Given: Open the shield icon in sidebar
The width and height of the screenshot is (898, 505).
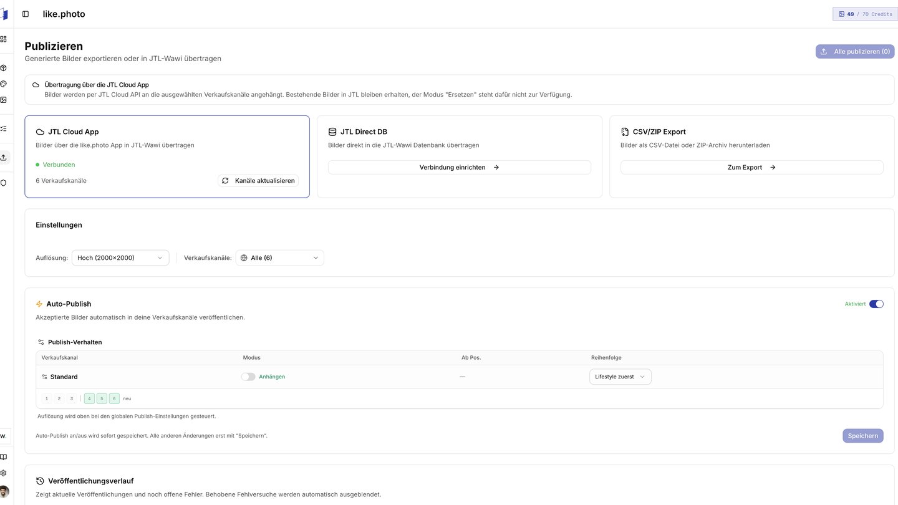Looking at the screenshot, I should pos(3,183).
